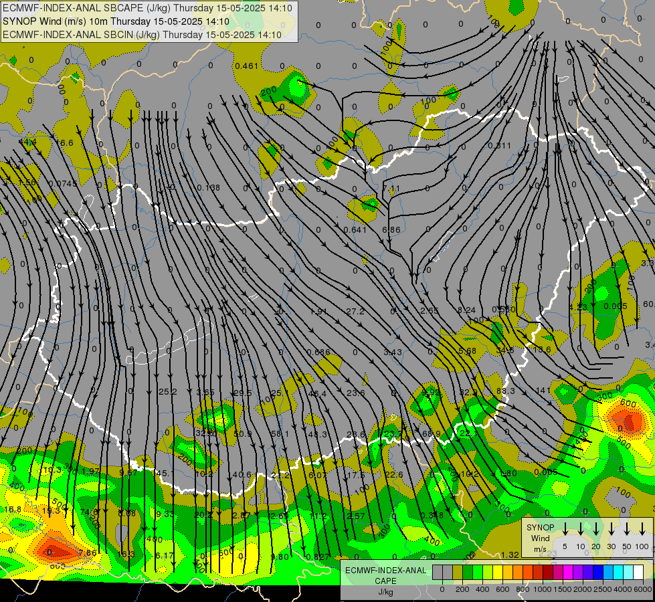The width and height of the screenshot is (655, 602).
Task: Click the 46.4 value on the map
Action: (317, 393)
